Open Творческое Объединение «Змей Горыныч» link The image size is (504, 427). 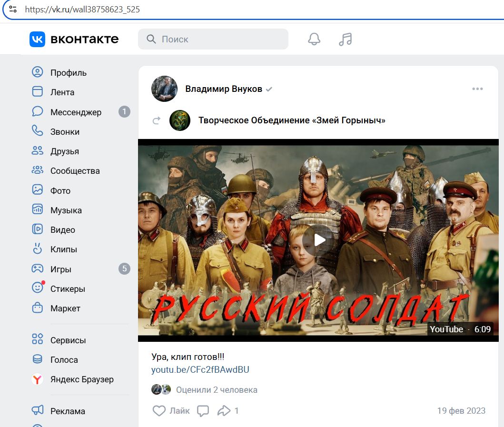pos(292,120)
